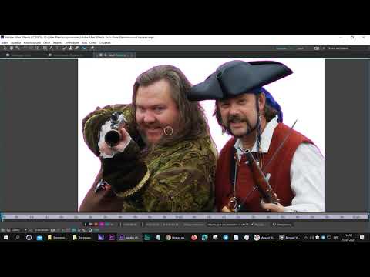Select the Zoom magnifier tool
This screenshot has width=370, height=277.
pyautogui.click(x=18, y=48)
